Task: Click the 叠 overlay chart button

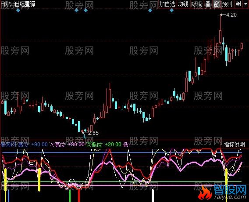Action: [208, 4]
